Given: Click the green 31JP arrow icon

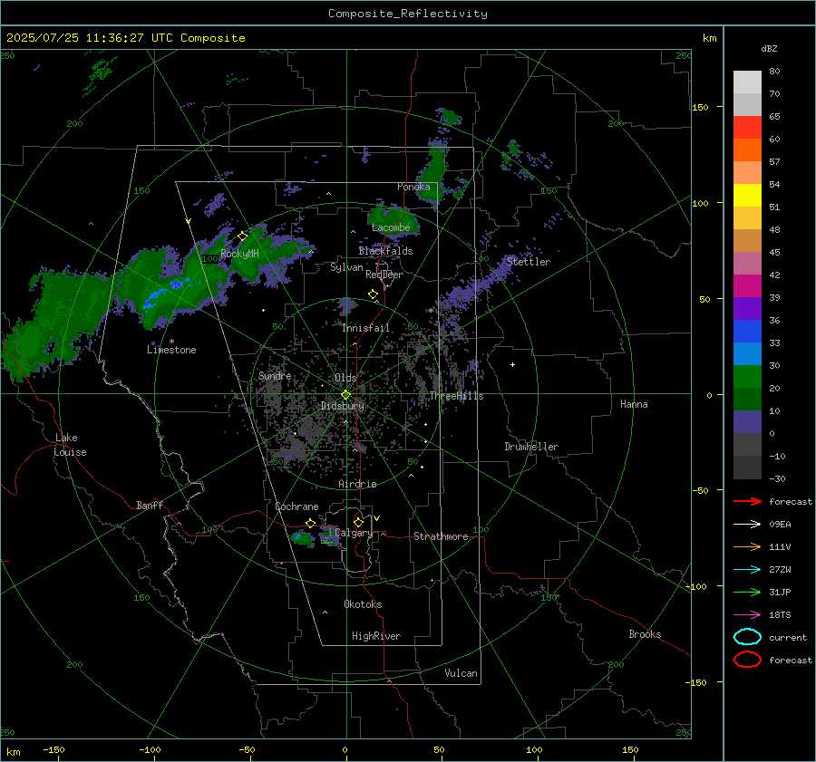Looking at the screenshot, I should pyautogui.click(x=747, y=592).
